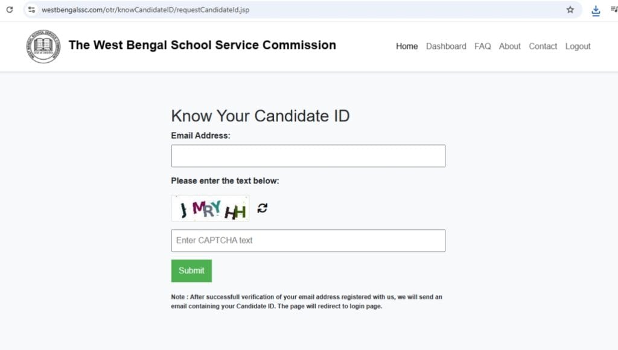Go to the Dashboard page

pyautogui.click(x=446, y=46)
